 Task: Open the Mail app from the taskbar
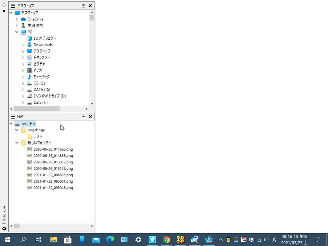point(96,239)
